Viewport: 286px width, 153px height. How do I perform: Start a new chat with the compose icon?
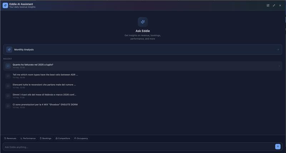268,5
